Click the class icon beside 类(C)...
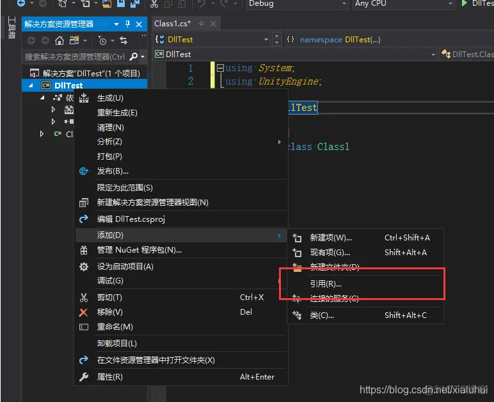494x402 pixels. (297, 315)
